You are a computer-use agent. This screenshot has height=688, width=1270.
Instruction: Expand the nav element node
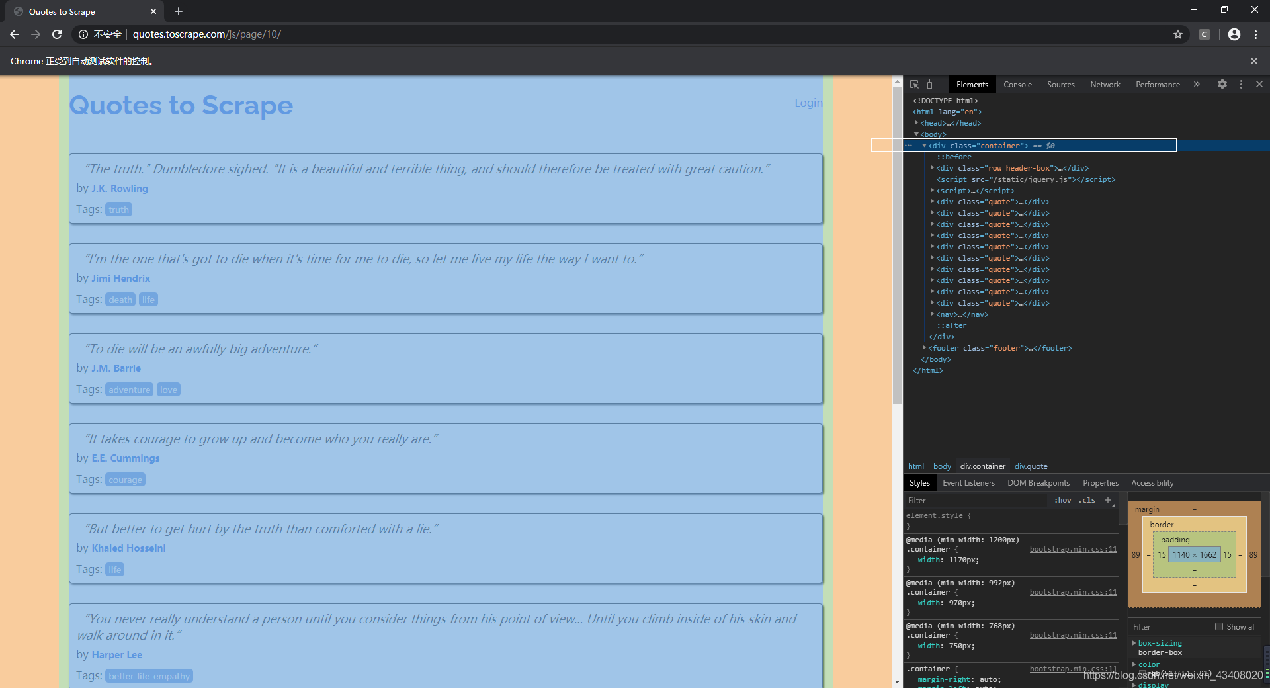(x=932, y=314)
